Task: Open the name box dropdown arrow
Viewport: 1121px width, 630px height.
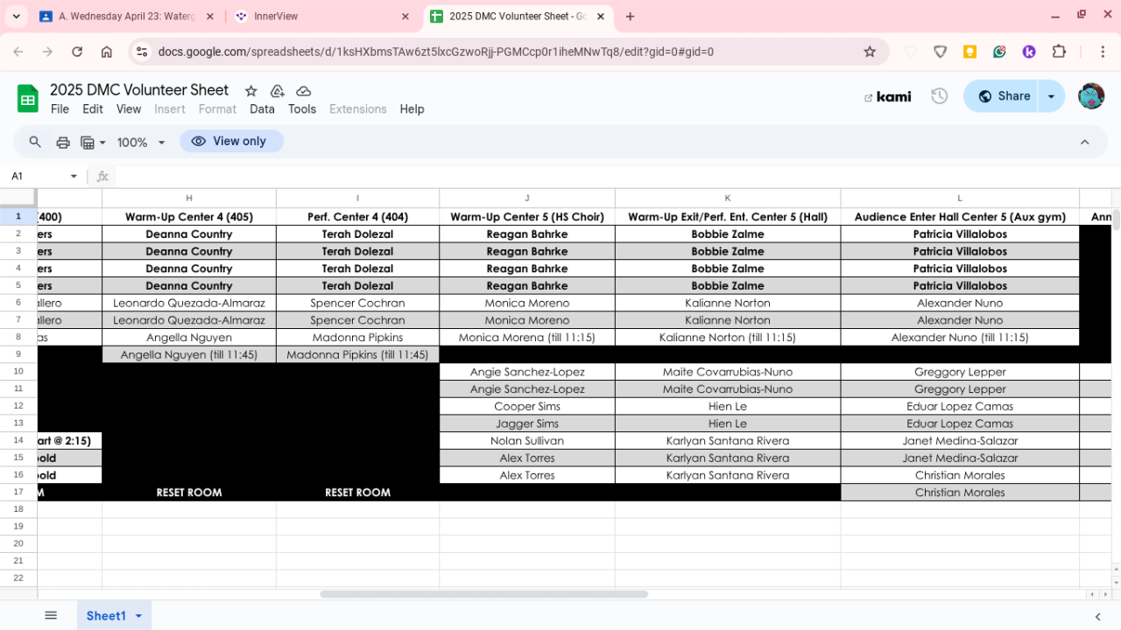Action: tap(74, 176)
